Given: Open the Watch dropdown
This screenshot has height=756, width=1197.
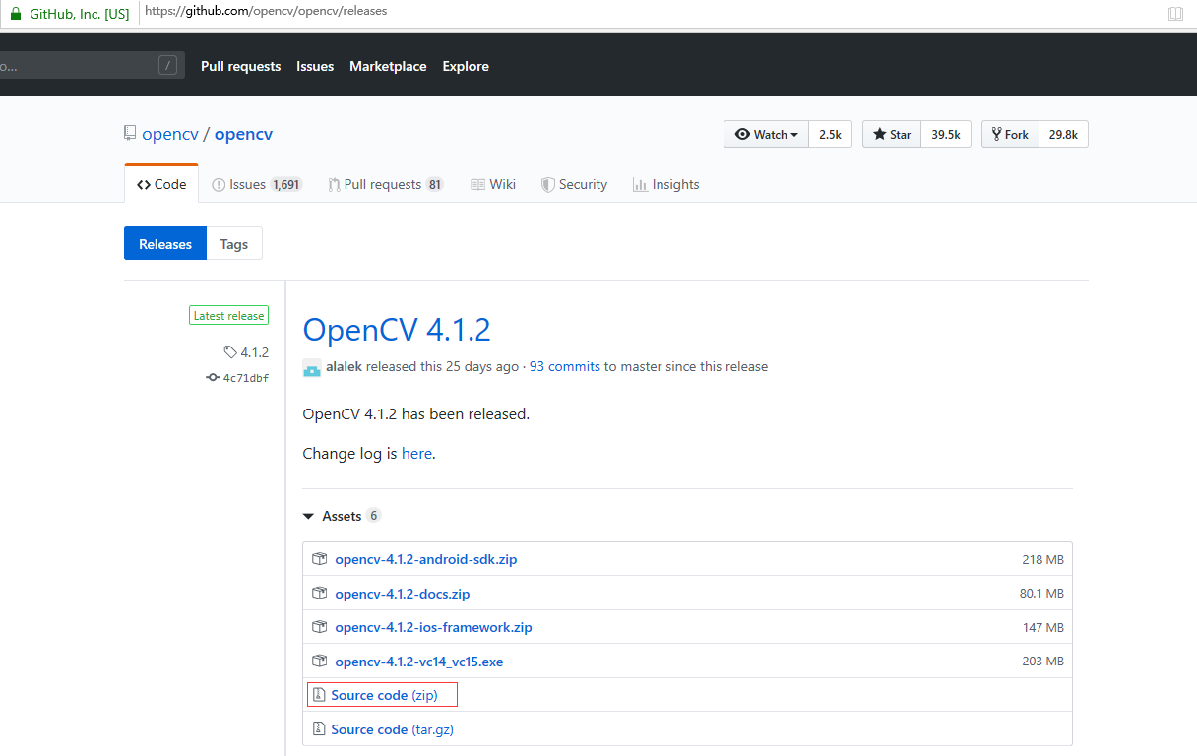Looking at the screenshot, I should 766,134.
